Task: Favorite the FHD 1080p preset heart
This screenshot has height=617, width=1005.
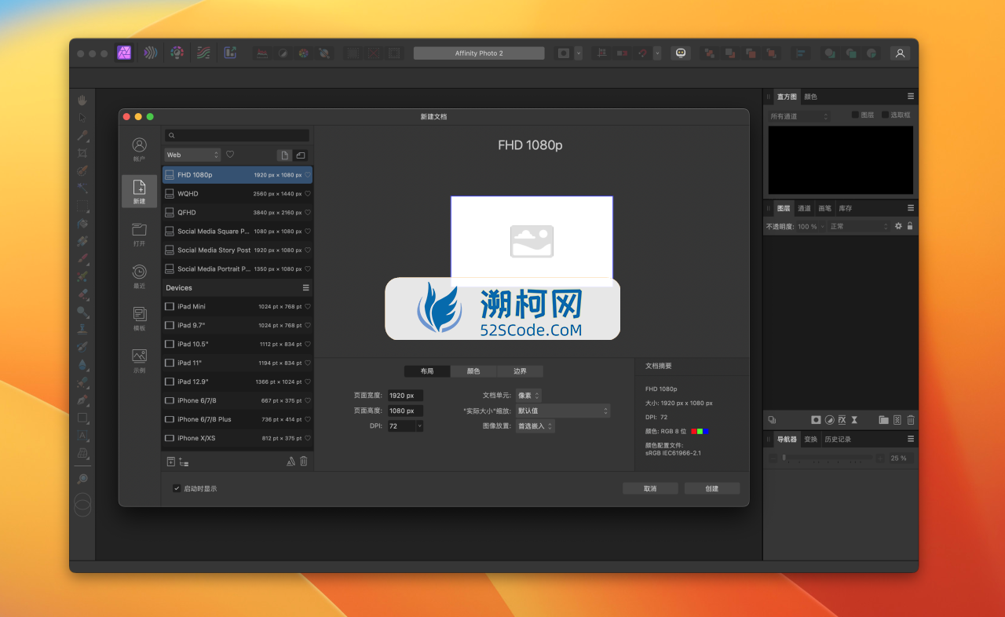Action: pos(308,175)
